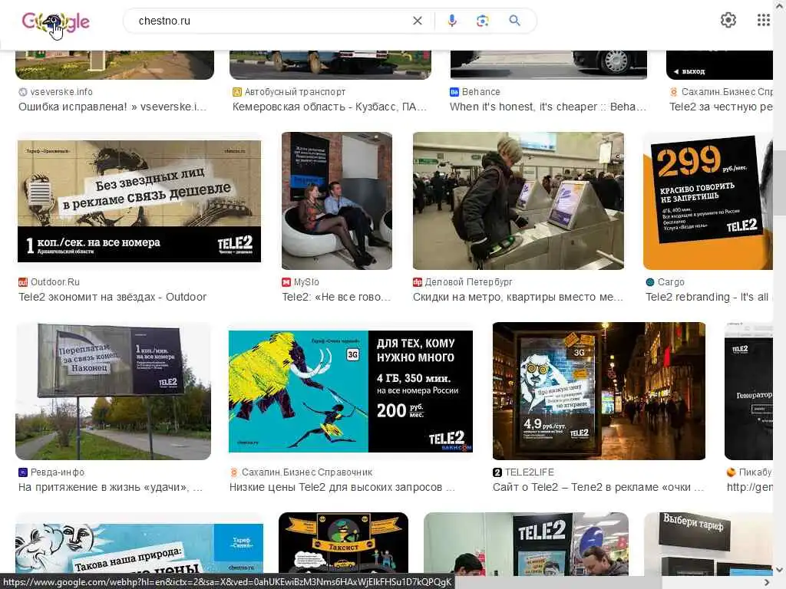Open 'Скидки на метро, квартиры вместо' link
The height and width of the screenshot is (589, 786).
point(518,297)
